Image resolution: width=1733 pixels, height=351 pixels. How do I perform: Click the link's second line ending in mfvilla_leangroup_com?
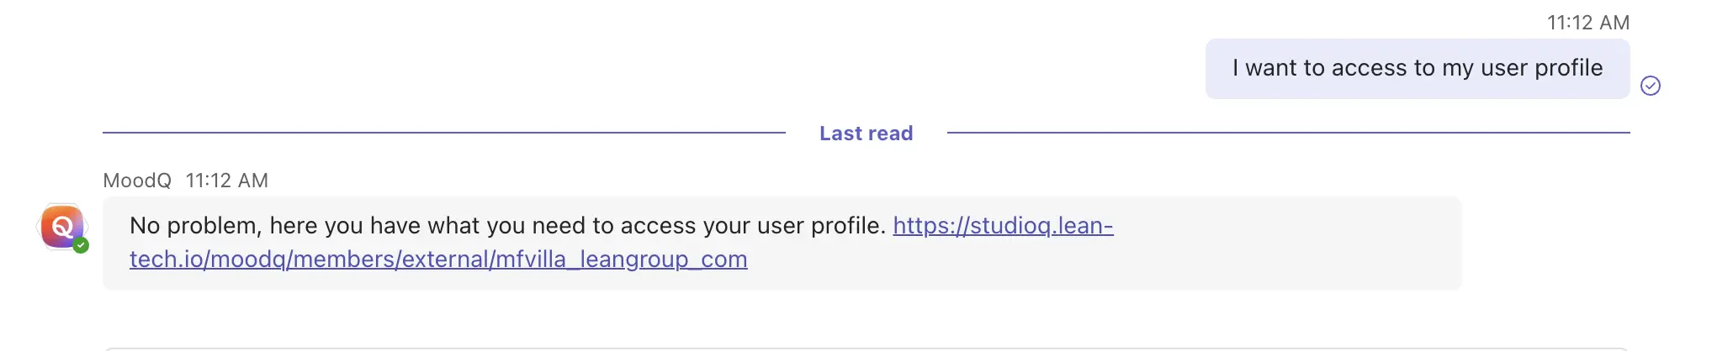[x=438, y=259]
